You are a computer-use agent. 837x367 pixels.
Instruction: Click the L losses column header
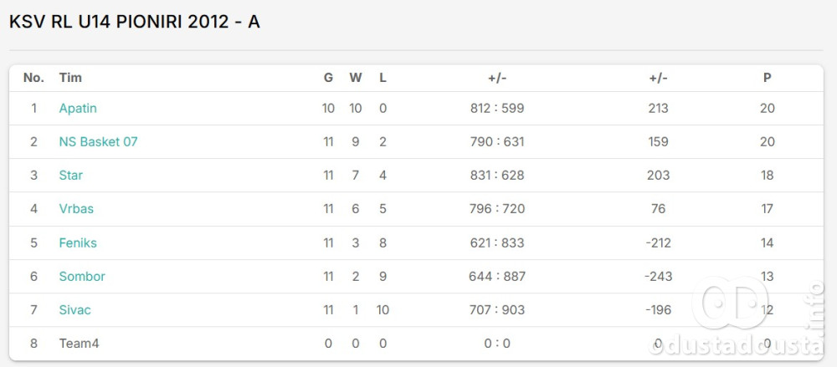click(383, 77)
